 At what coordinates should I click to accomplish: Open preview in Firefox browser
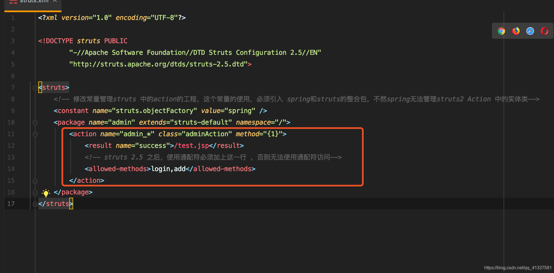(x=516, y=31)
